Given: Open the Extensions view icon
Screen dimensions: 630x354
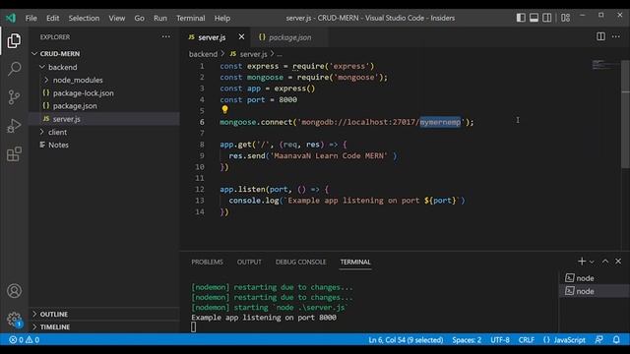Looking at the screenshot, I should (x=14, y=154).
